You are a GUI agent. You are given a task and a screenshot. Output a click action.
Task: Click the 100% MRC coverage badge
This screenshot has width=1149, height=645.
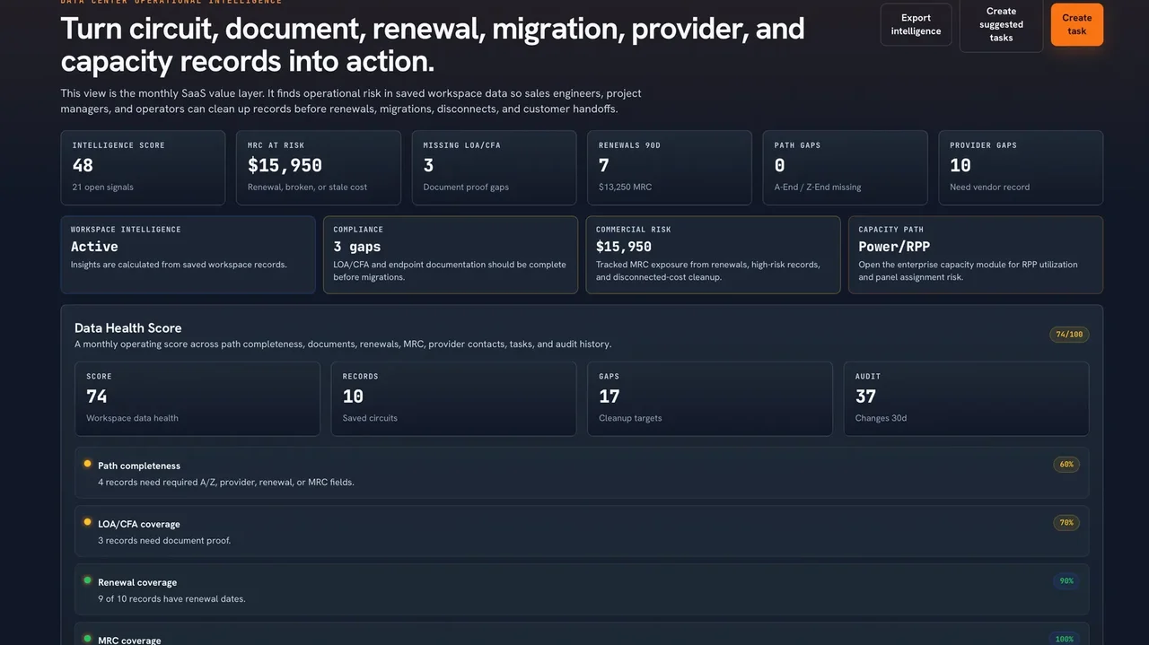coord(1065,640)
